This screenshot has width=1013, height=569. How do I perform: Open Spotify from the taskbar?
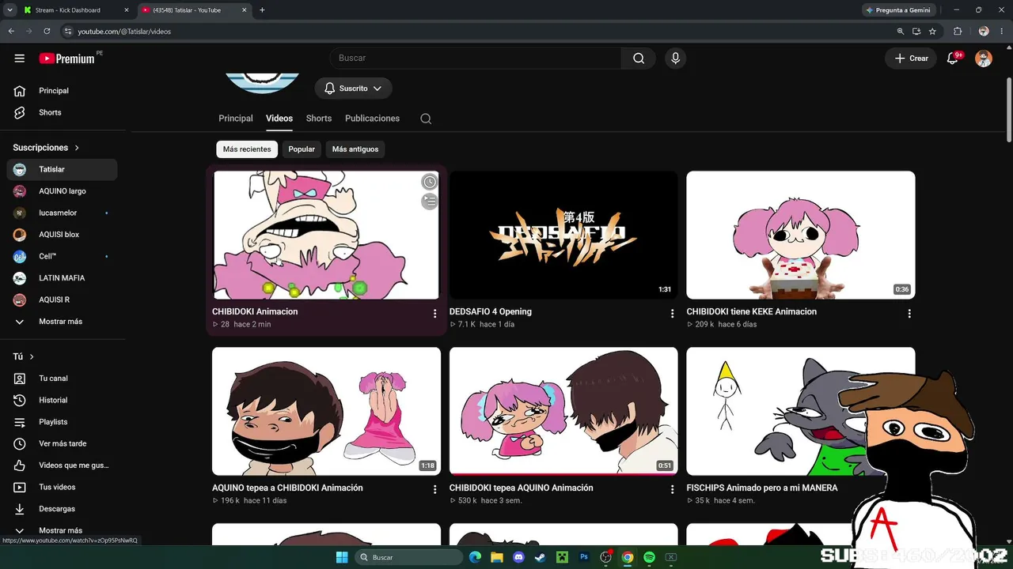[649, 557]
